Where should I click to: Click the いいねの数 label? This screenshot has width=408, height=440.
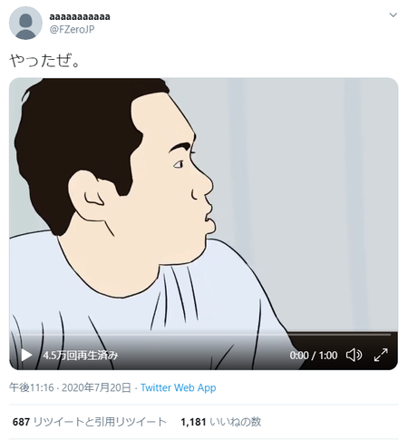tap(235, 422)
